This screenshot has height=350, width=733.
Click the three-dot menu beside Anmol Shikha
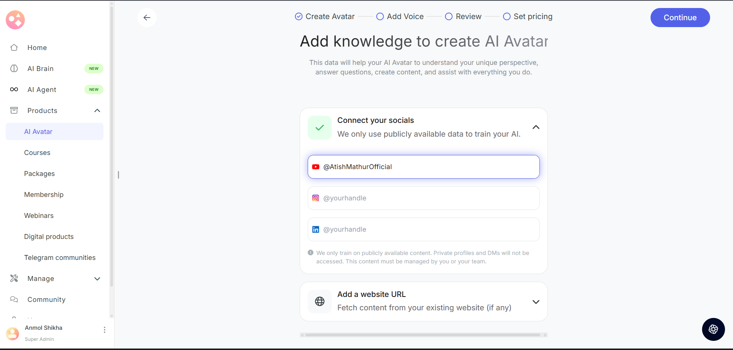click(x=105, y=330)
